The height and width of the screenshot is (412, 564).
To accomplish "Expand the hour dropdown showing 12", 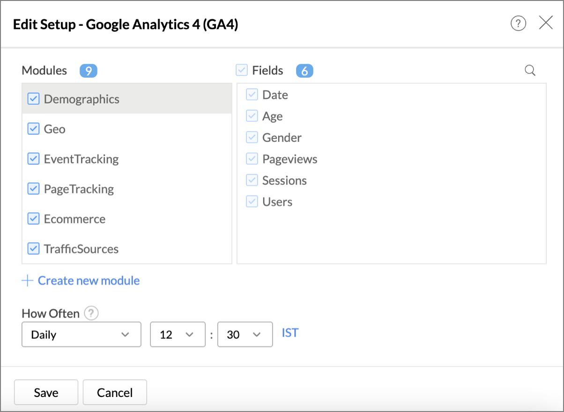I will (178, 334).
